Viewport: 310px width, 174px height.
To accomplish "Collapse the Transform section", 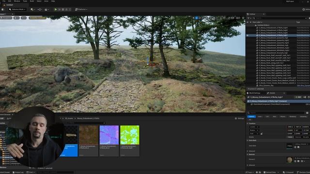I will (x=248, y=124).
